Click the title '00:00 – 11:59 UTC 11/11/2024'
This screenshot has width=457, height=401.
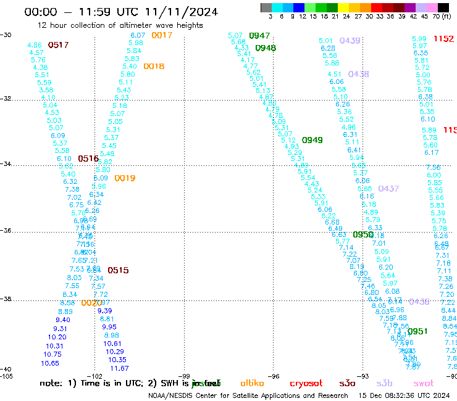121,12
